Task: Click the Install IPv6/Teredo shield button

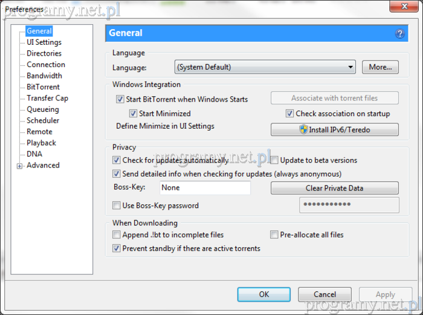Action: [334, 129]
